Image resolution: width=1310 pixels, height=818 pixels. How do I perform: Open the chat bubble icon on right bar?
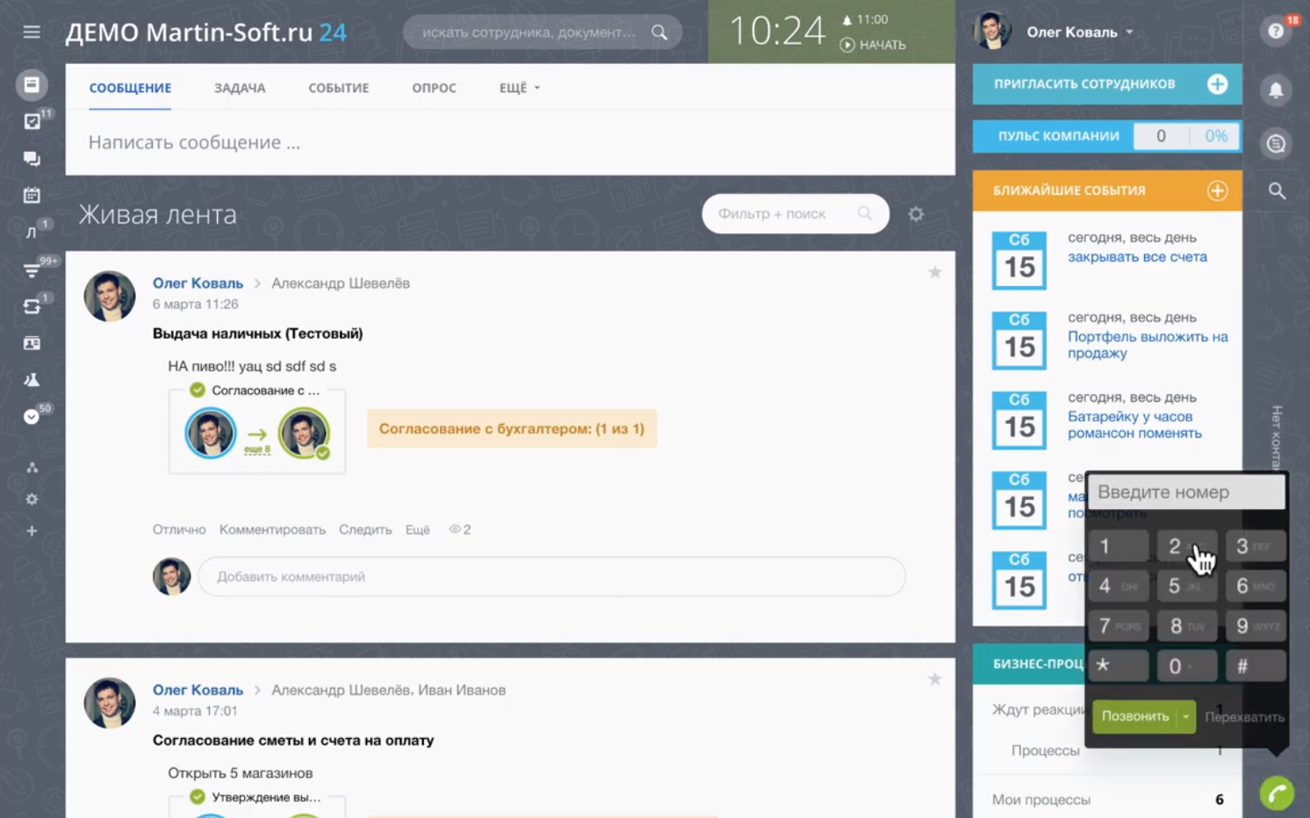point(1277,144)
